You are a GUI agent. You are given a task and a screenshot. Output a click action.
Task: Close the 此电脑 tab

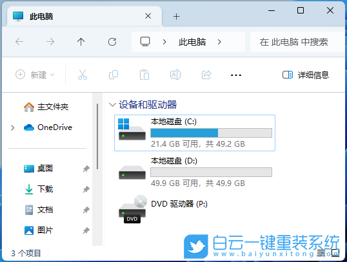[x=148, y=16]
